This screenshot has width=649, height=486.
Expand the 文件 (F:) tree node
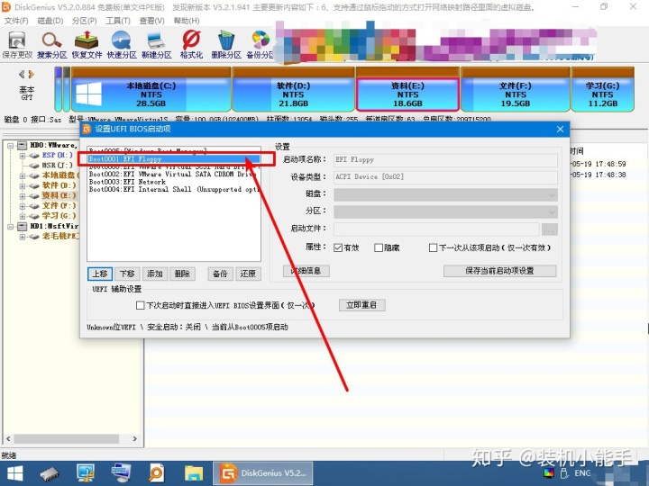click(23, 206)
